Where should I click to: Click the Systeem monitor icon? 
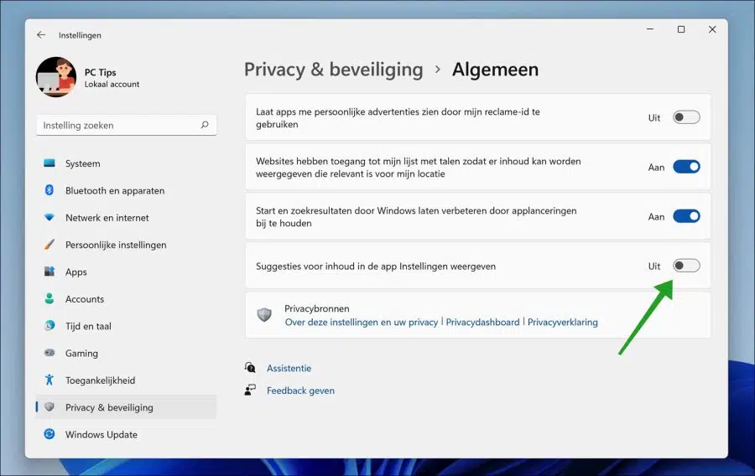pyautogui.click(x=49, y=163)
